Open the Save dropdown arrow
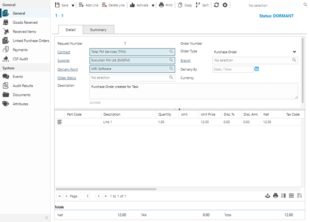Screen dimensions: 310x222 pyautogui.click(x=73, y=5)
